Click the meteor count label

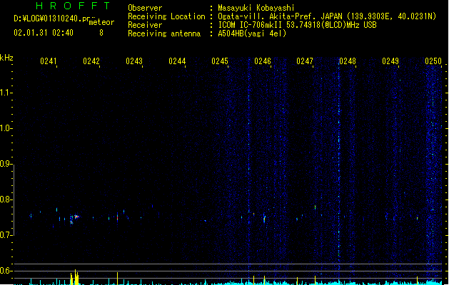point(101,22)
